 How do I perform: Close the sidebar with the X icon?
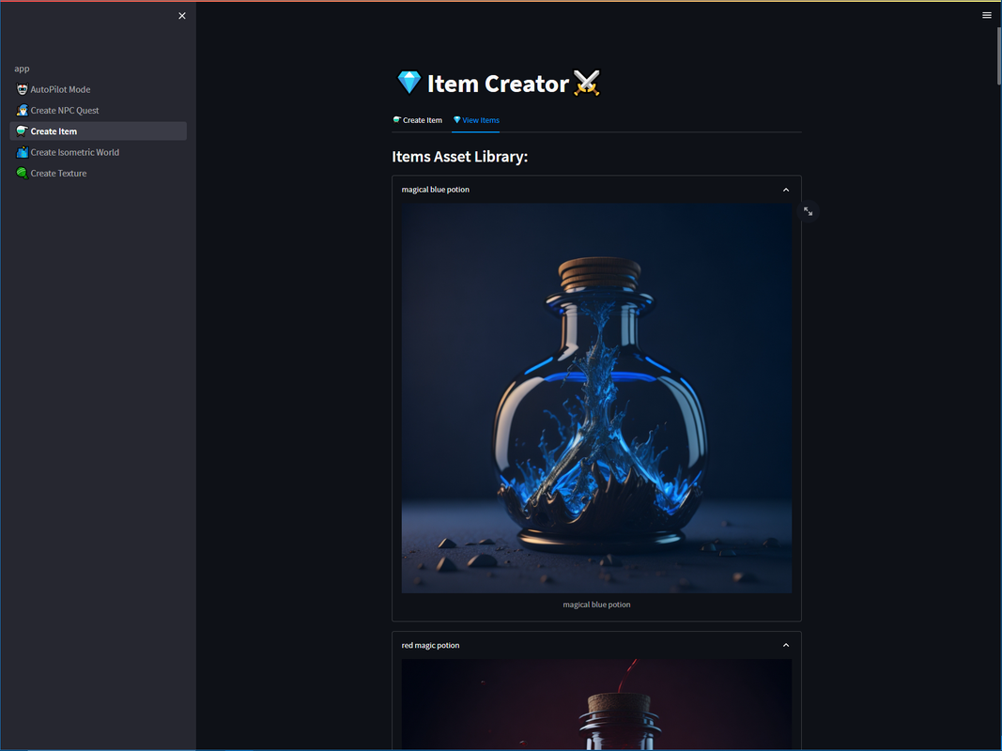pos(182,16)
